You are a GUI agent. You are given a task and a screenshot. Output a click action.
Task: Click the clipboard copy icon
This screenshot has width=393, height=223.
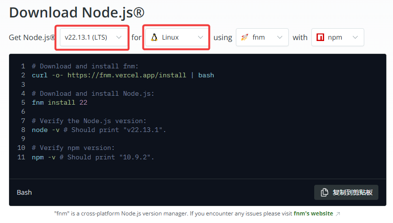point(324,192)
